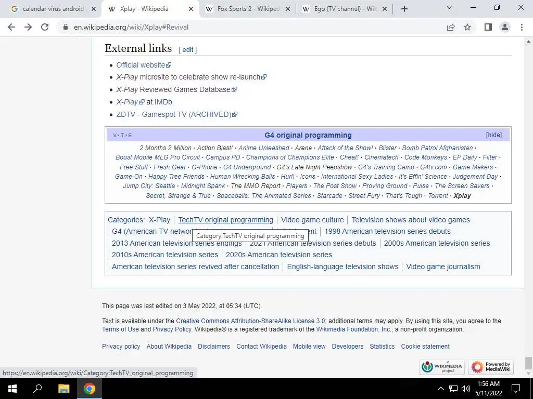The image size is (533, 399).
Task: Open the Statistics footer link
Action: (382, 347)
